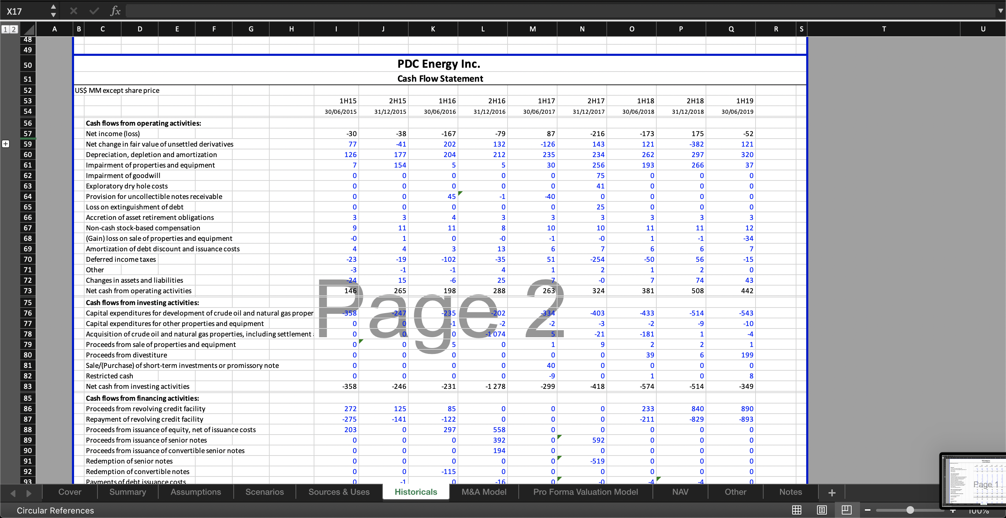Click 'Proceeds from divestiture' row label
The height and width of the screenshot is (518, 1006).
click(126, 355)
